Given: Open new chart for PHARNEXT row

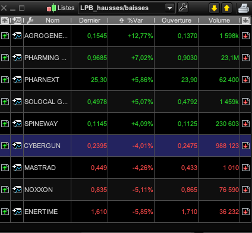Looking at the screenshot, I should 17,80.
